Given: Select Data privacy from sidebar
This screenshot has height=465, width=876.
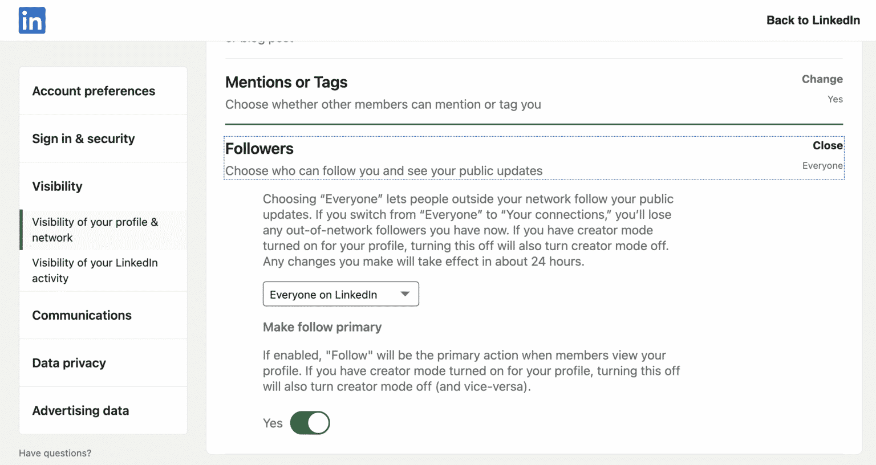Looking at the screenshot, I should (x=69, y=362).
